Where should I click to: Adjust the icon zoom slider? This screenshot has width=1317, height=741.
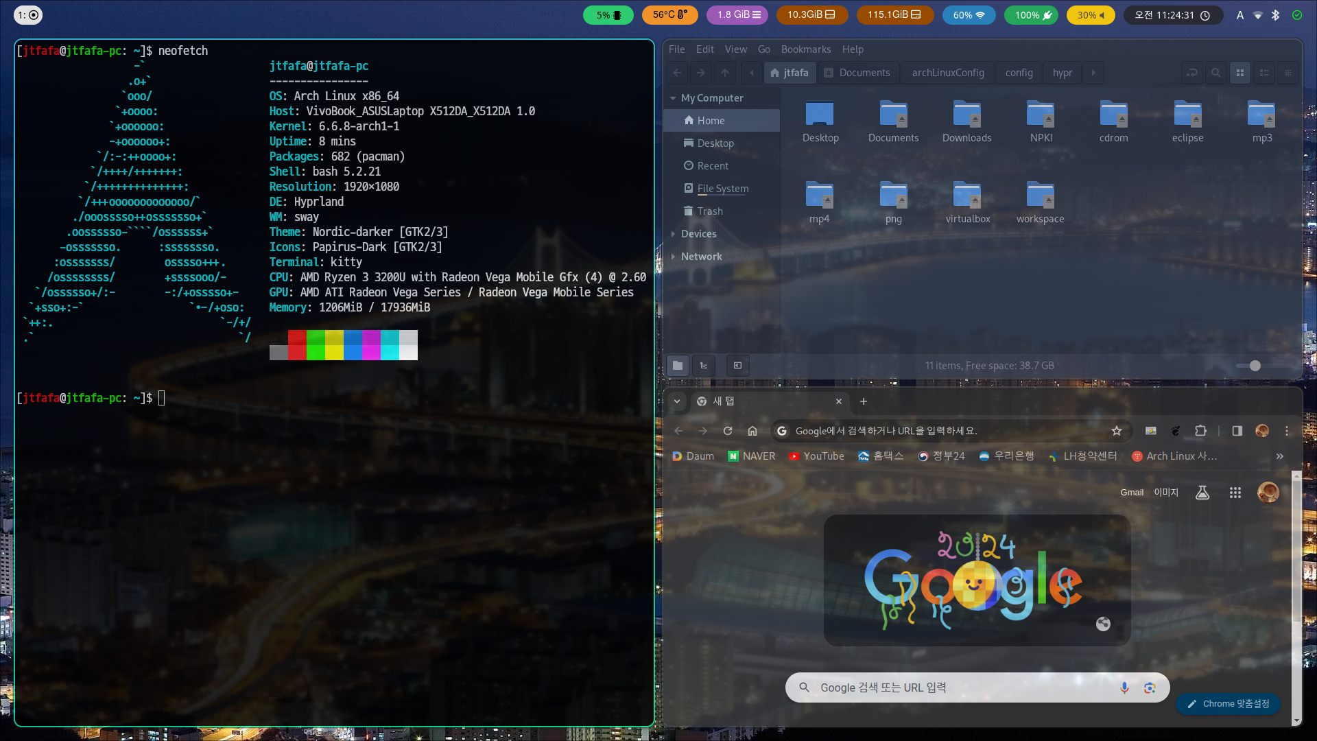(x=1255, y=366)
